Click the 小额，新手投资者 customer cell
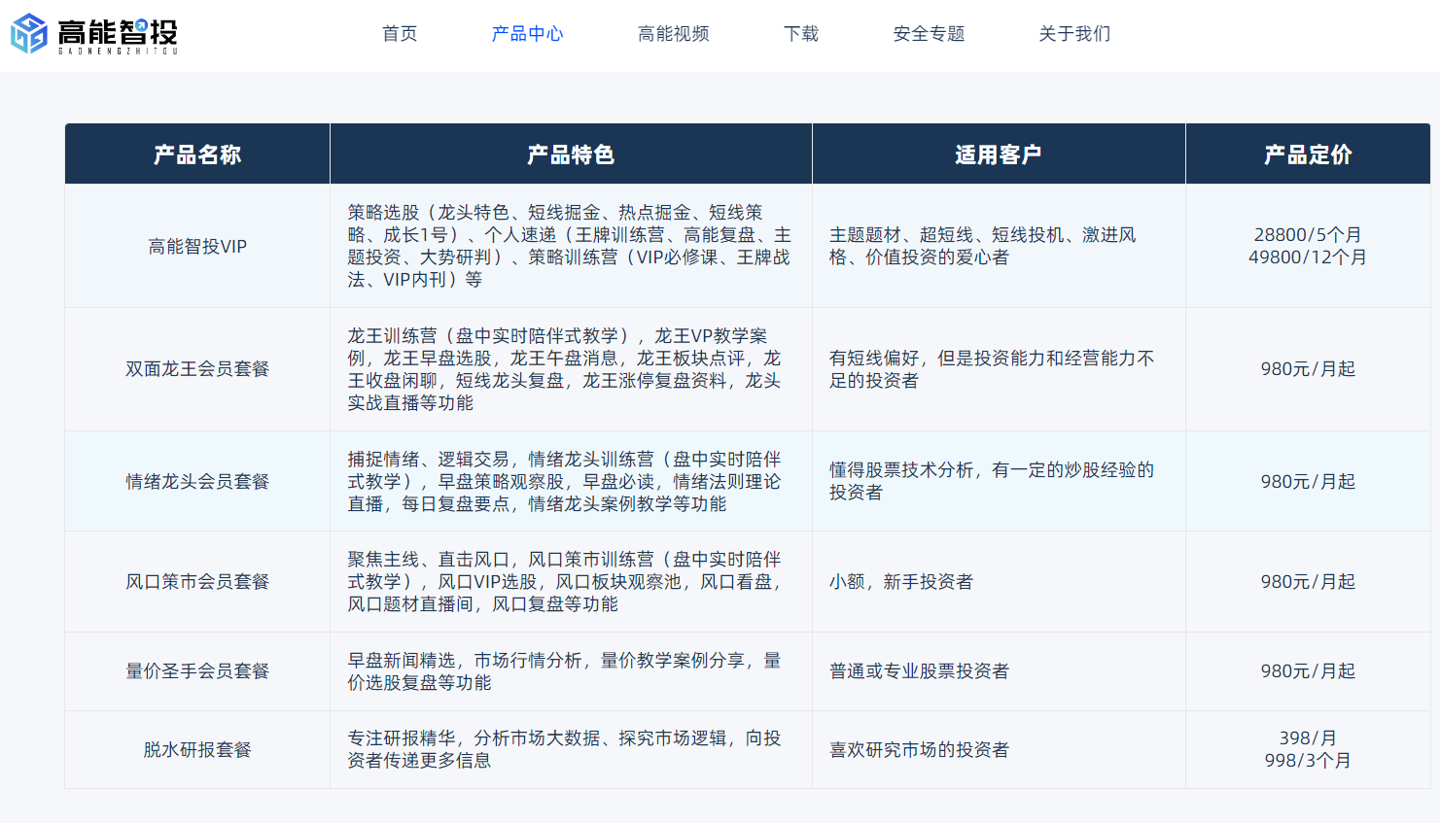1440x823 pixels. pos(999,581)
